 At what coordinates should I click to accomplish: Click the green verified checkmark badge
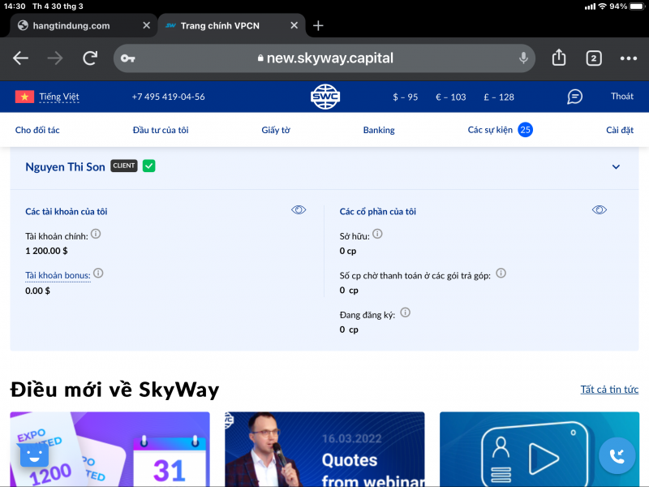tap(149, 166)
